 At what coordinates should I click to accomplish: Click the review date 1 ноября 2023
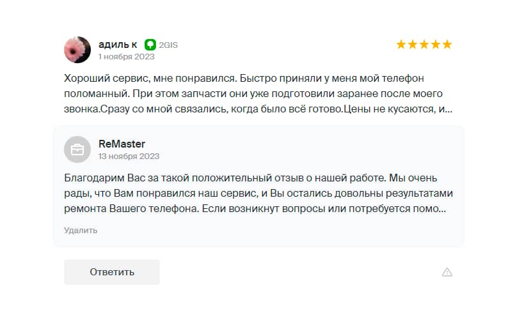(126, 56)
